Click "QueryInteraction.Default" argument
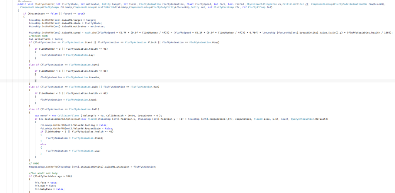The image size is (395, 193). pos(309,119)
